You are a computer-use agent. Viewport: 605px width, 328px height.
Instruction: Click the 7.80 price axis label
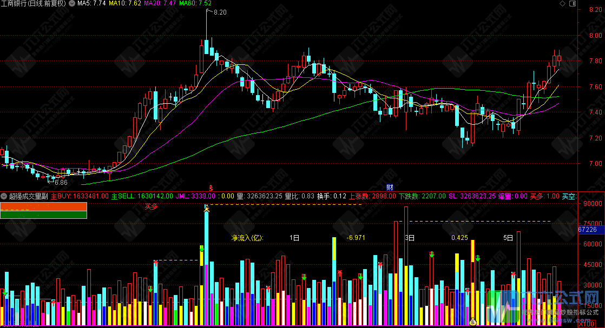(596, 61)
